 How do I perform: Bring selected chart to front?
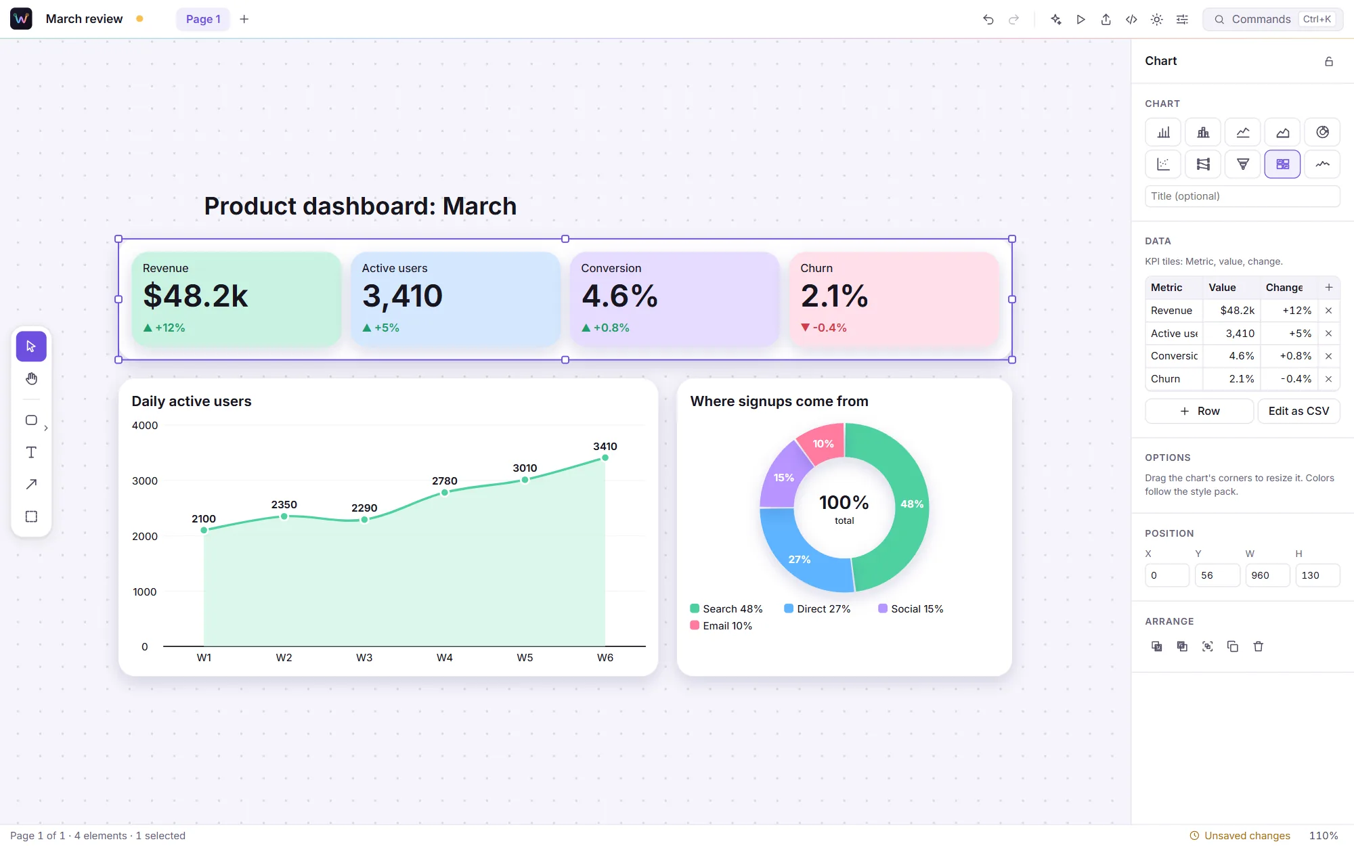tap(1157, 647)
